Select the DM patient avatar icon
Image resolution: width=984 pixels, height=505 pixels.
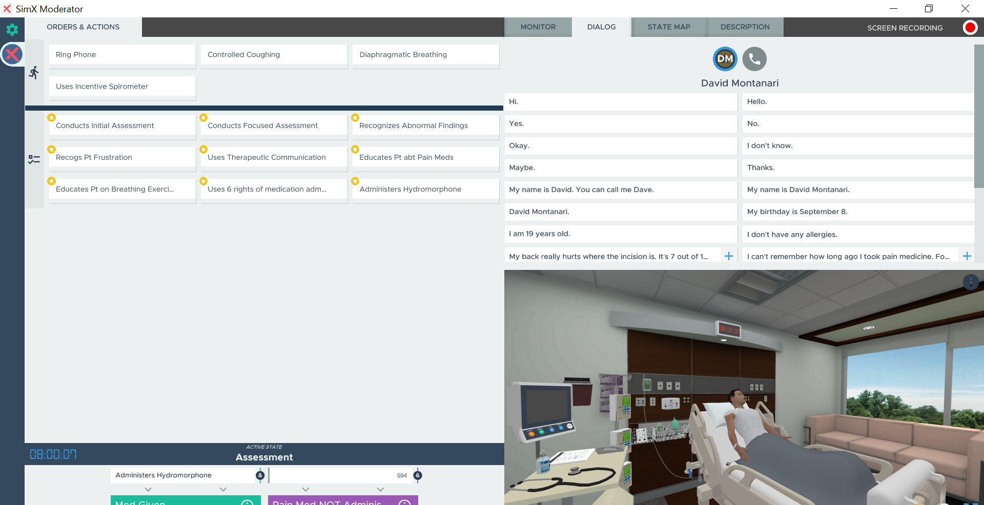pyautogui.click(x=725, y=59)
